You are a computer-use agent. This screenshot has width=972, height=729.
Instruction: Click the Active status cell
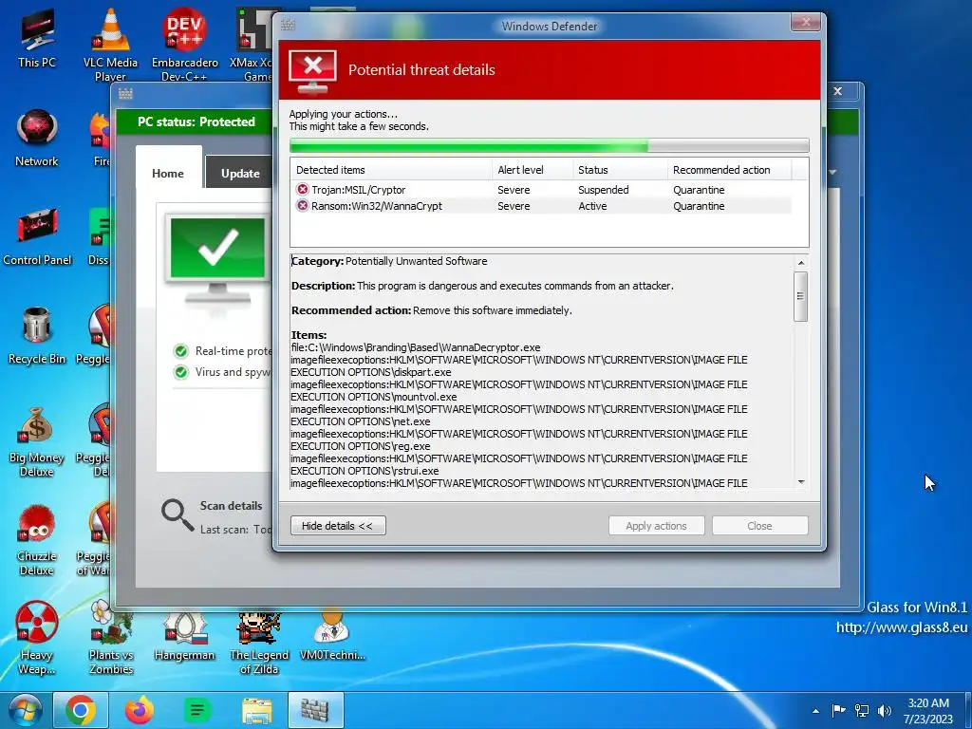592,206
